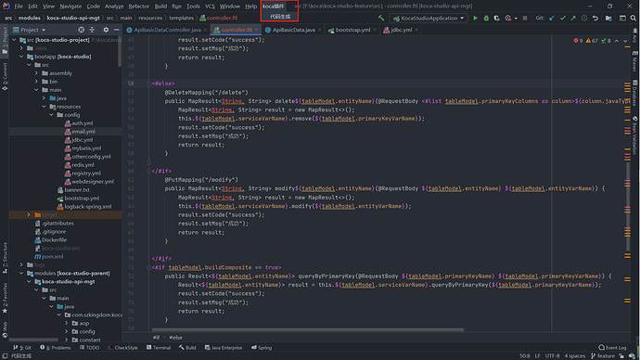
Task: Hide the Project tool window
Action: [x=116, y=30]
